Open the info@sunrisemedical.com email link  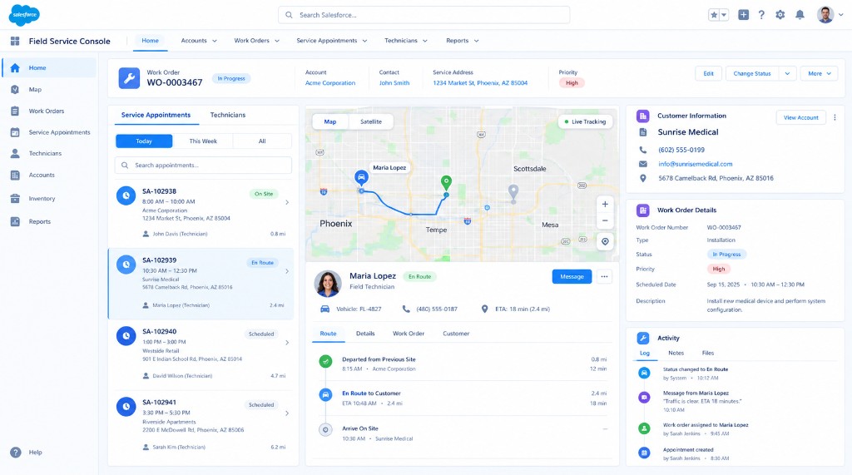[696, 164]
